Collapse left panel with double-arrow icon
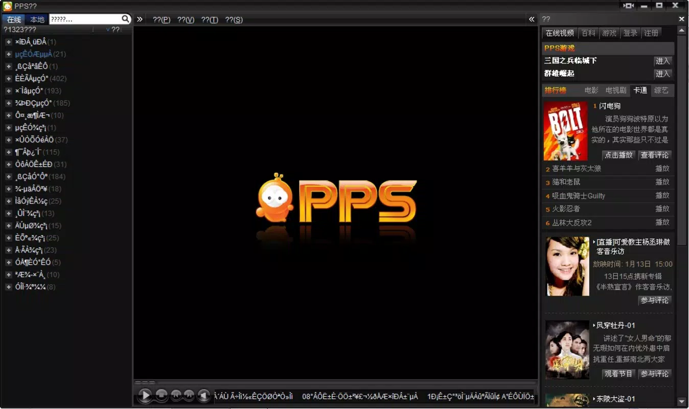This screenshot has width=689, height=409. tap(140, 19)
